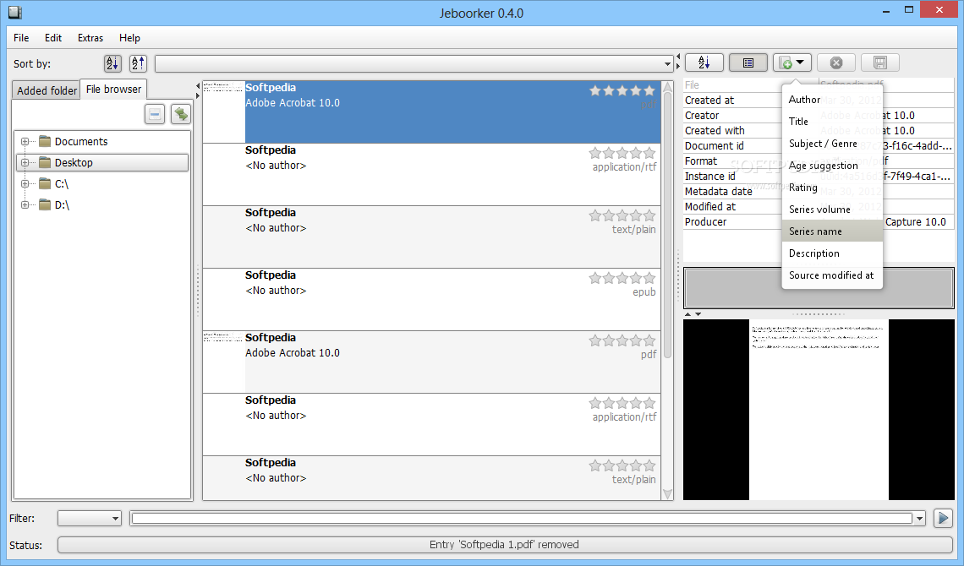Click Documents folder icon in tree
Screen dimensions: 964x566
(45, 142)
